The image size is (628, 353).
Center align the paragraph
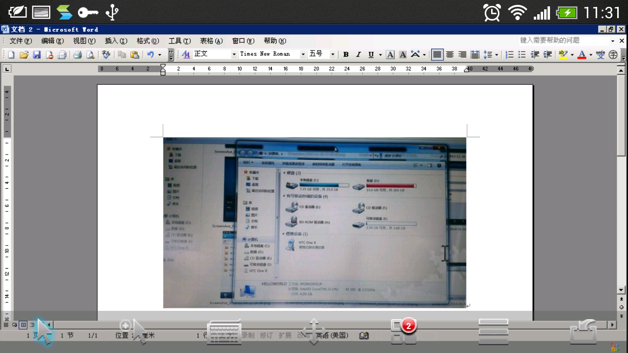pos(449,54)
